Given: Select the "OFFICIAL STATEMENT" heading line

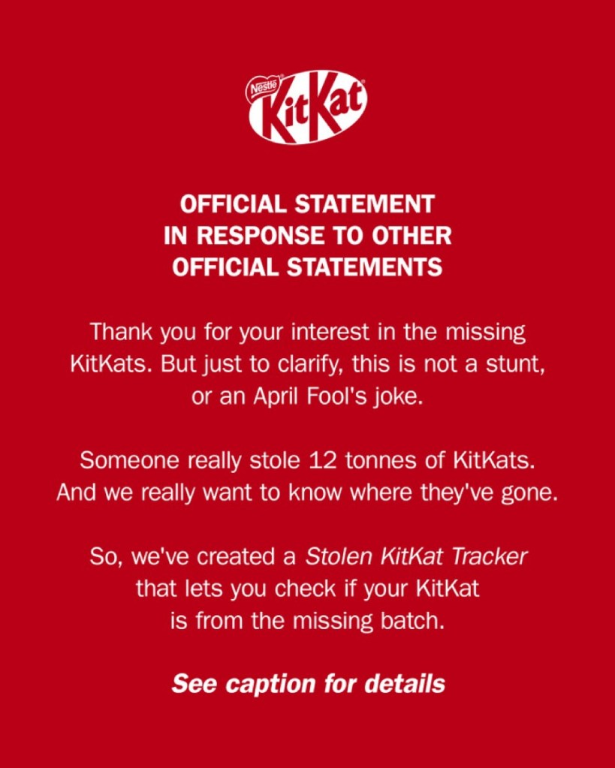Looking at the screenshot, I should pyautogui.click(x=307, y=204).
